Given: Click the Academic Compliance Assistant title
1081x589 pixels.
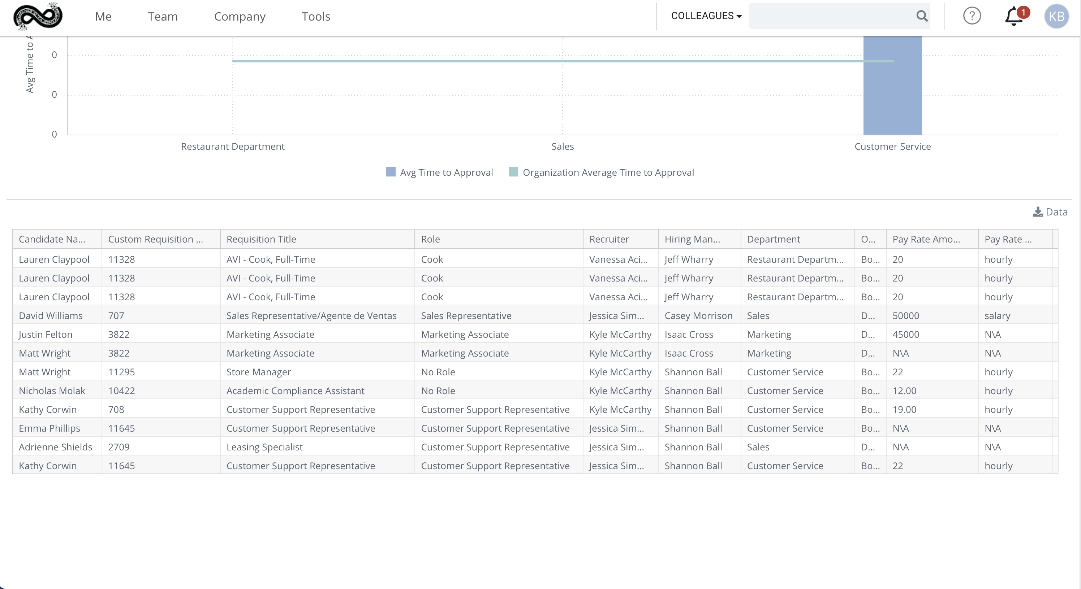Looking at the screenshot, I should 296,390.
